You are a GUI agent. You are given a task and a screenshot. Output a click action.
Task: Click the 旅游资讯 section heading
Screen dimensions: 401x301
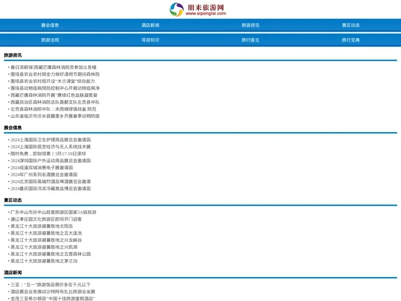tap(13, 55)
